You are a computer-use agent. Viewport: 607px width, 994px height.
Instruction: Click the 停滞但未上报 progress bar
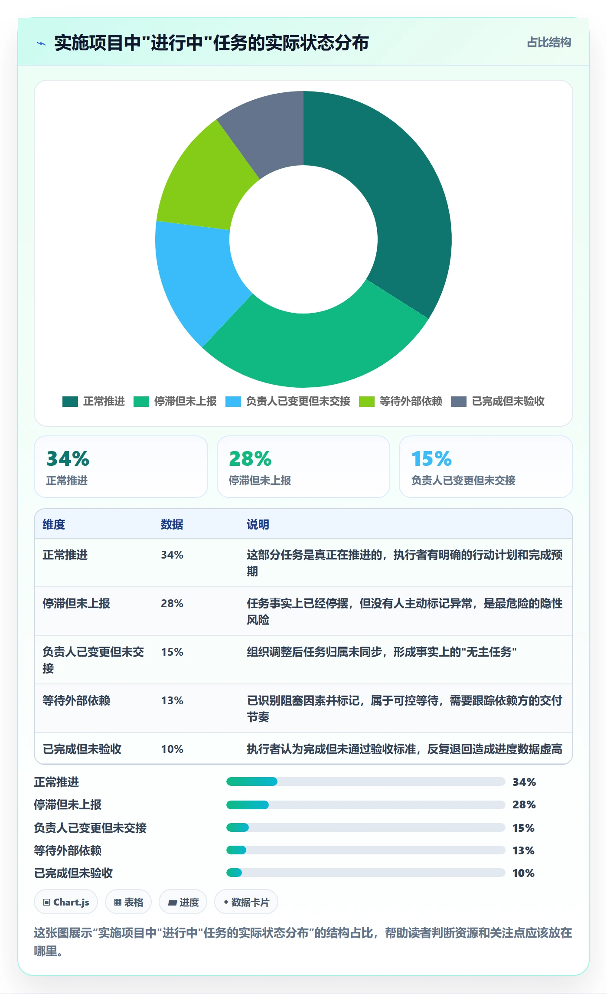click(366, 805)
